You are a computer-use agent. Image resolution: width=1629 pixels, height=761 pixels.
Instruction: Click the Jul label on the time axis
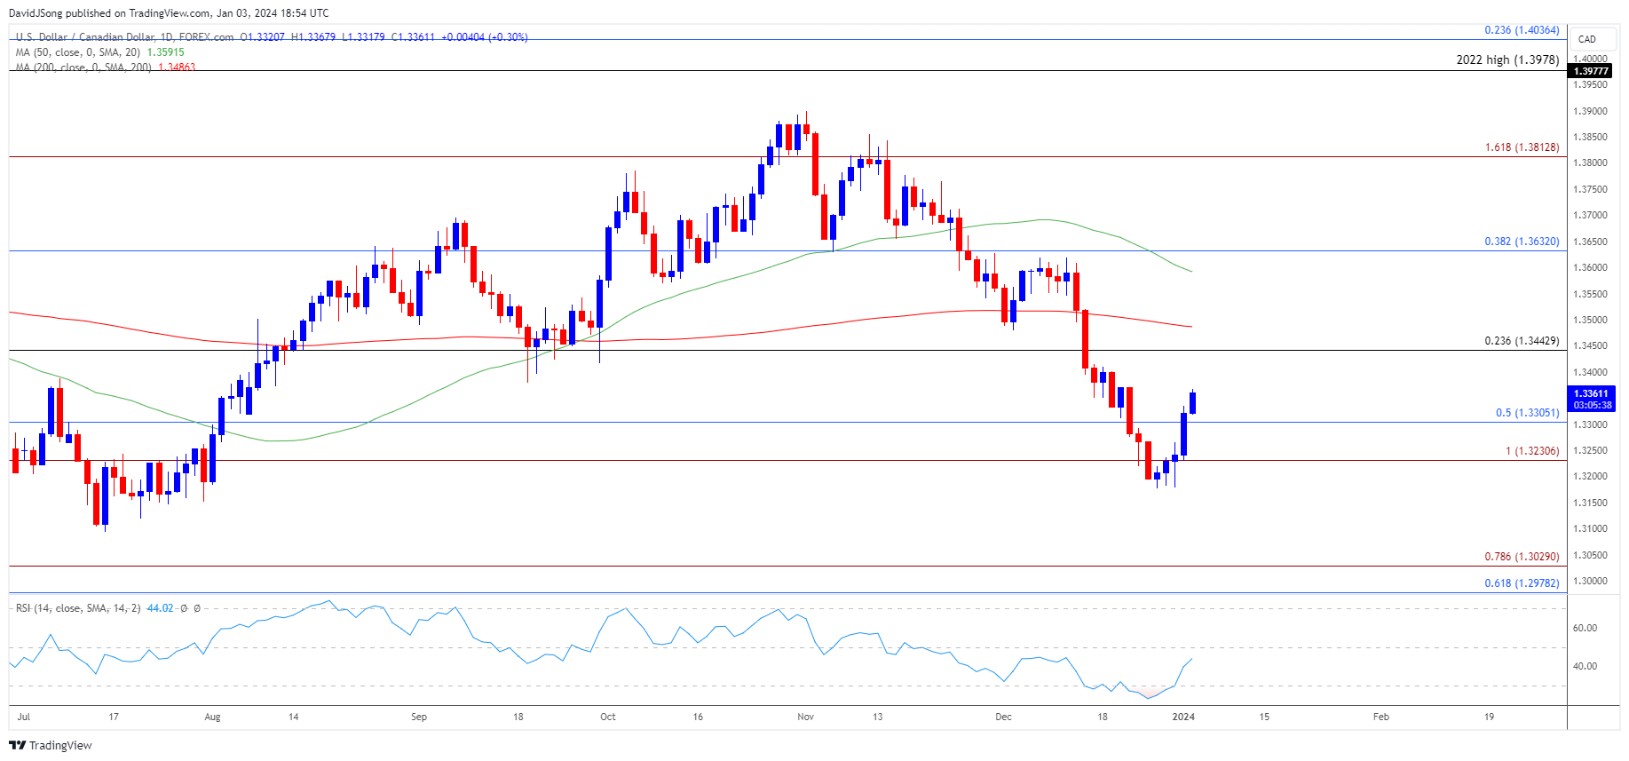pyautogui.click(x=24, y=717)
